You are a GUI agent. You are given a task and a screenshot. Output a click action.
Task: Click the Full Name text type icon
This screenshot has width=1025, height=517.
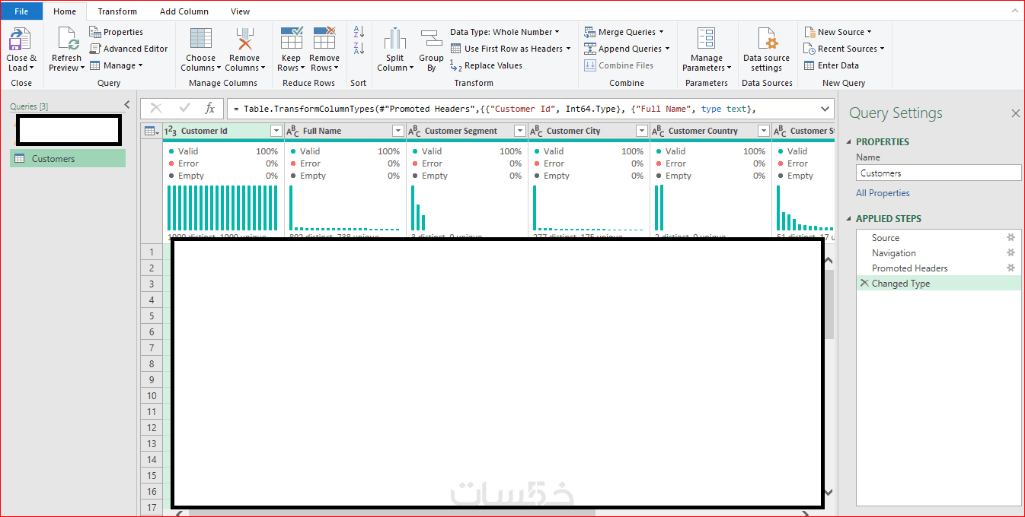tap(292, 131)
